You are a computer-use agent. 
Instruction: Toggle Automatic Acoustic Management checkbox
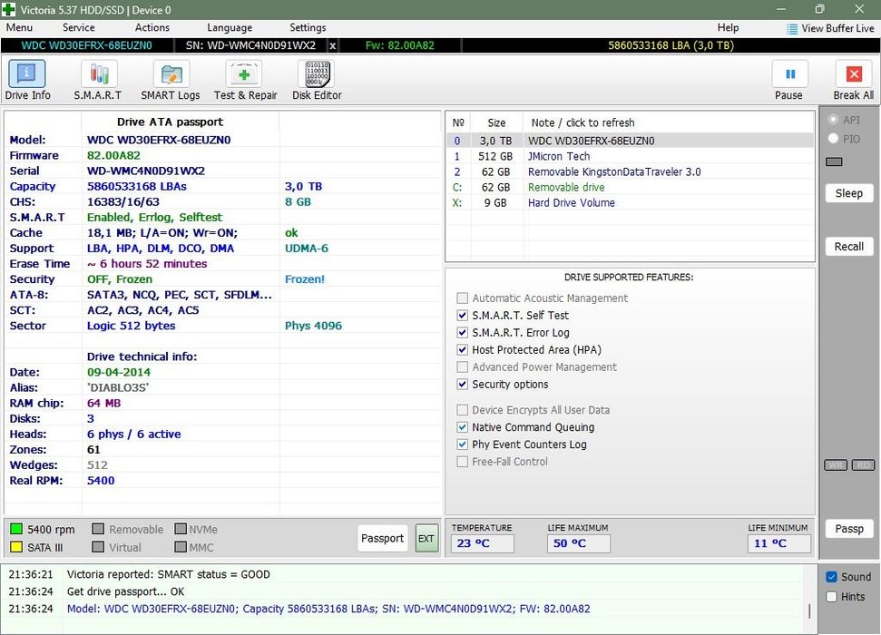[x=463, y=298]
